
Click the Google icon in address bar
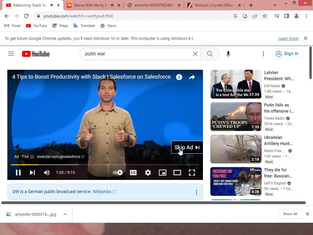235,16
